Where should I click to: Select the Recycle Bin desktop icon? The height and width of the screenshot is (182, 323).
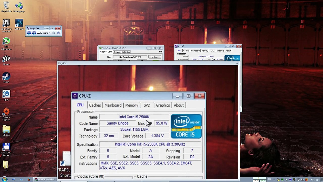[6, 7]
